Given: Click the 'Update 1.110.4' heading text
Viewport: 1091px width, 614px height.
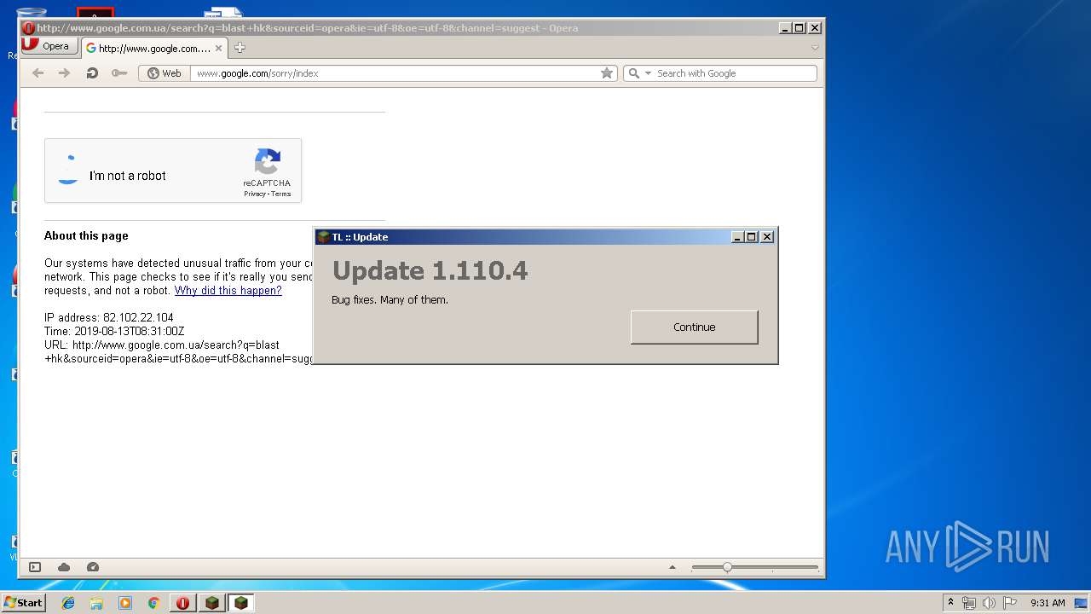Looking at the screenshot, I should (x=430, y=271).
